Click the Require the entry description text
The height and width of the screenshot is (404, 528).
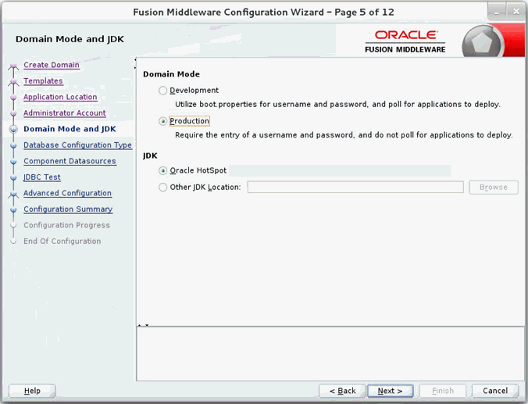(344, 134)
